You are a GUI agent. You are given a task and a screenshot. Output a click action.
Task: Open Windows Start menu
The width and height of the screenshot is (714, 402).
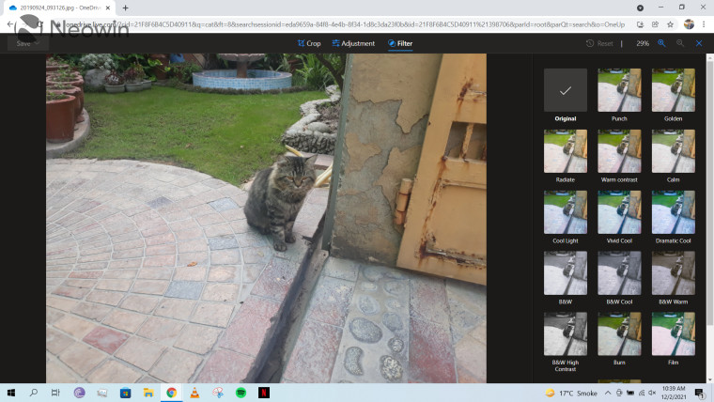pos(11,393)
